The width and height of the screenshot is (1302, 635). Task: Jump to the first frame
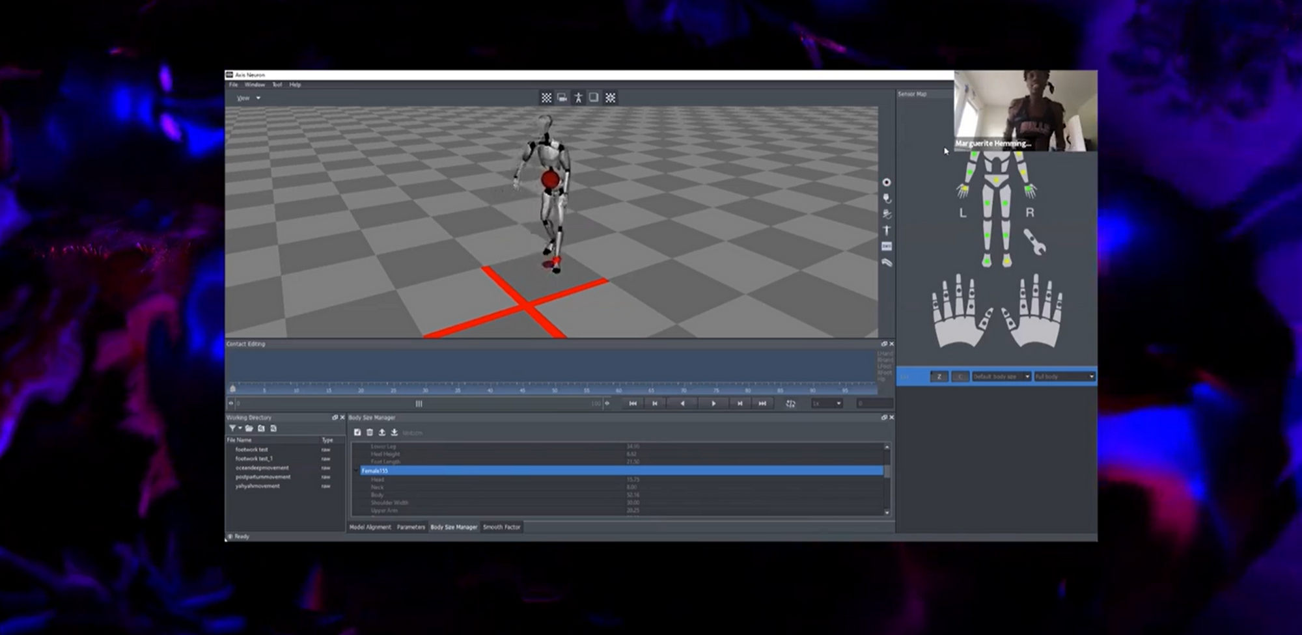[633, 403]
